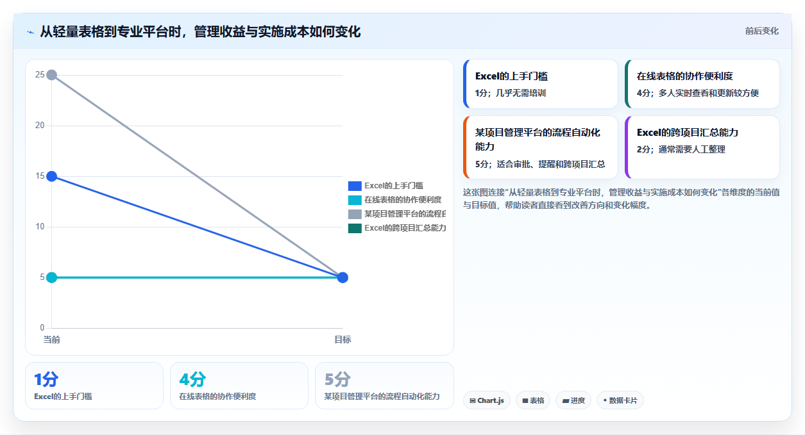
Task: Click the Excel的上手门槛 legend label
Action: pos(394,186)
